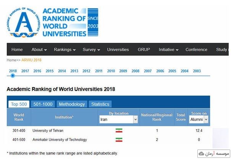Switch to the 501-1000 tab
Viewport: 231px width, 161px height.
coord(43,104)
